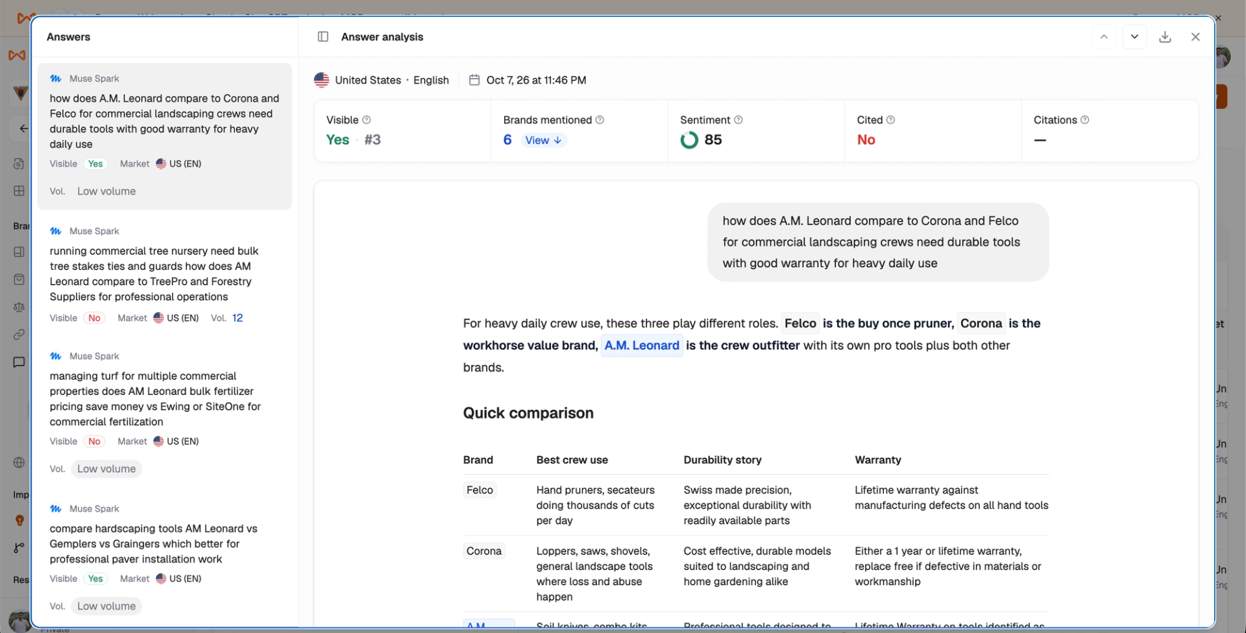
Task: Click the A.M. Leonard highlighted brand link
Action: (642, 346)
